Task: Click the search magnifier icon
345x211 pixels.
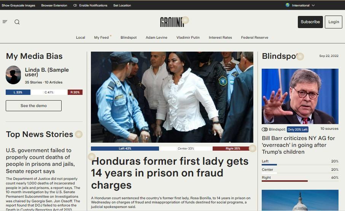Action: [17, 22]
